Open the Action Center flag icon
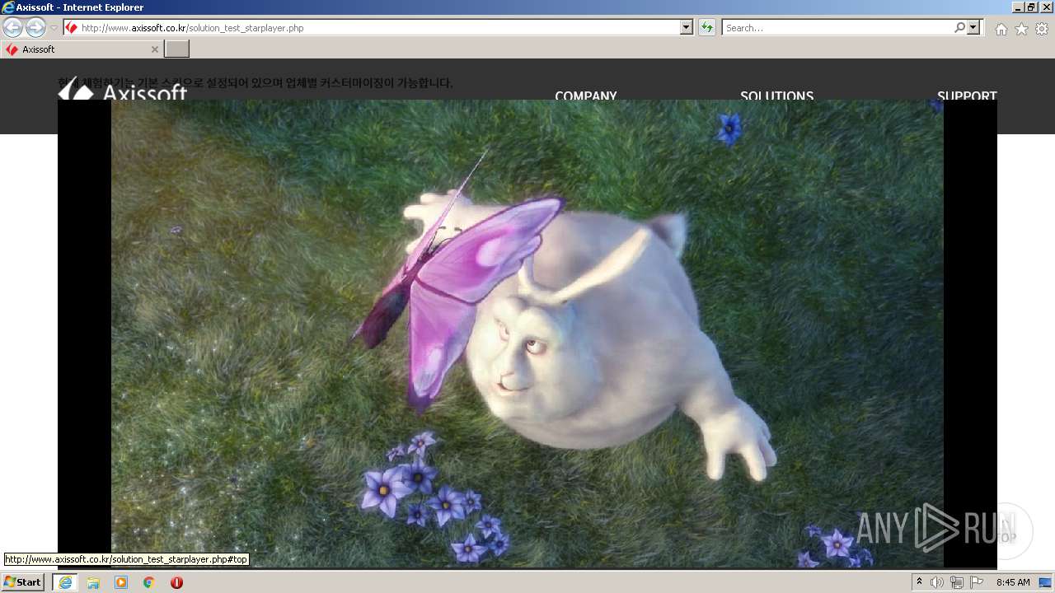Image resolution: width=1055 pixels, height=593 pixels. [x=977, y=582]
